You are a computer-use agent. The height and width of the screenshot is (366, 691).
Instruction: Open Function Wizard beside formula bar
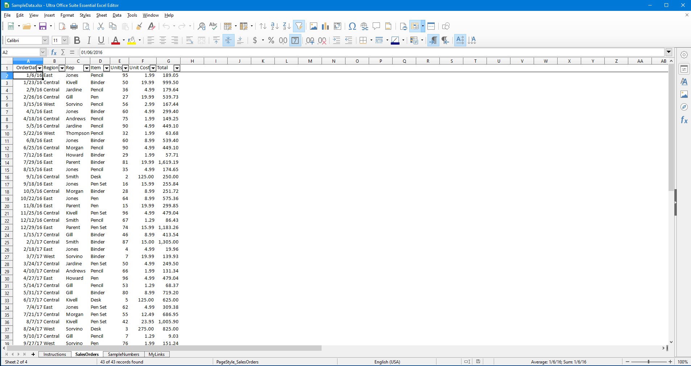54,52
